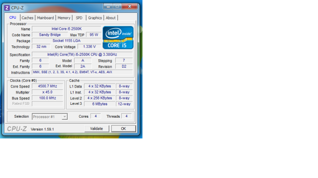Click the L1 Data 8-way associativity value

click(124, 86)
